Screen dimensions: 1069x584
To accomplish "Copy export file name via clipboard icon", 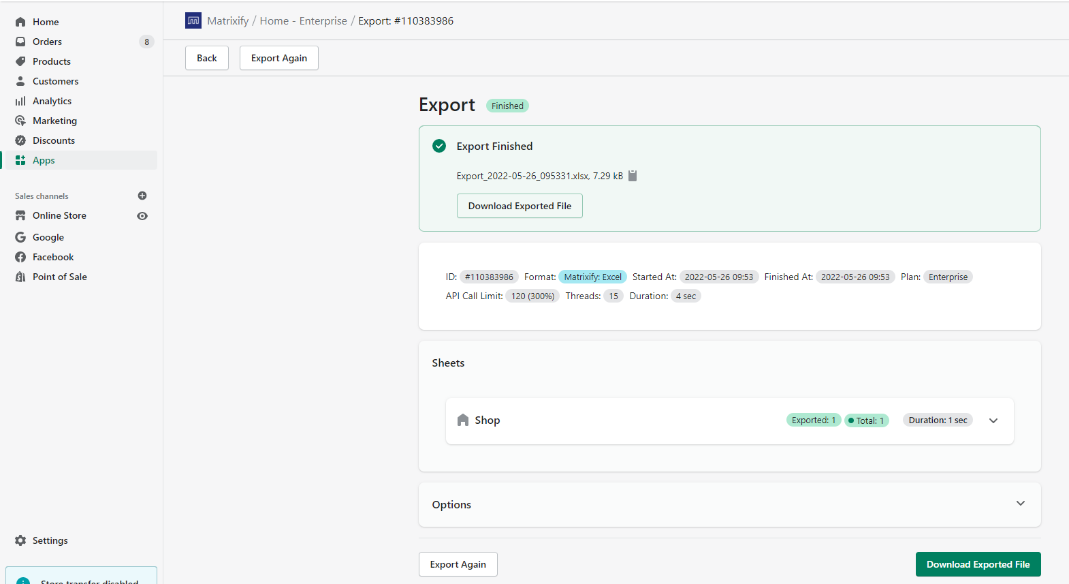I will tap(633, 176).
